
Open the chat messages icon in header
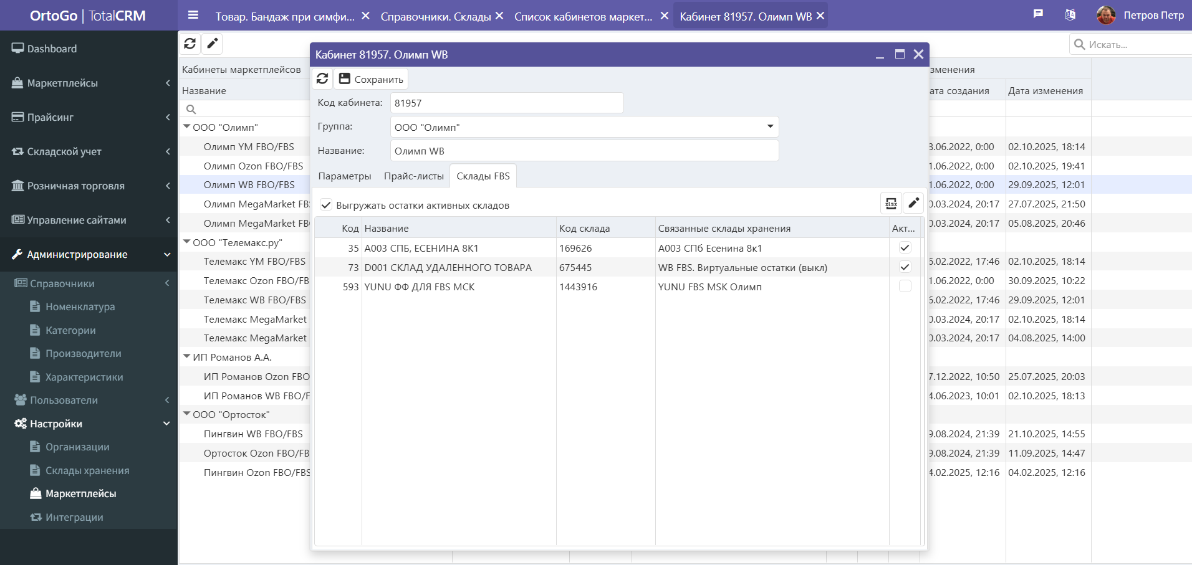pyautogui.click(x=1038, y=14)
